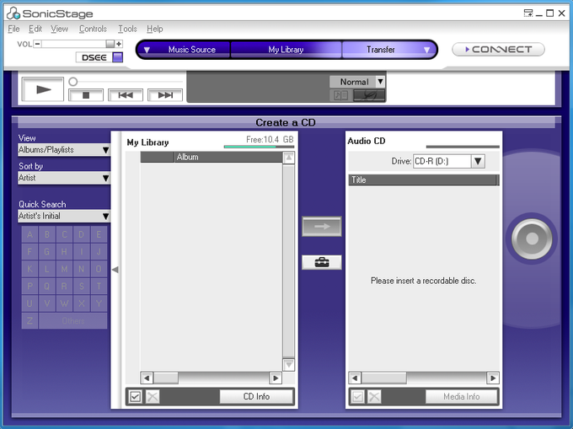Open Music Source dropdown arrow
This screenshot has height=429, width=573.
point(147,50)
